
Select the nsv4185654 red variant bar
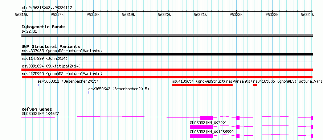coord(202,85)
